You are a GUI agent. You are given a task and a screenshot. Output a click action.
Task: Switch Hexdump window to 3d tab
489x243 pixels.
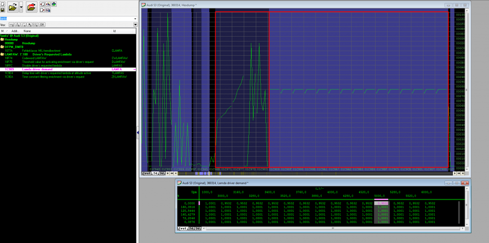click(x=161, y=173)
